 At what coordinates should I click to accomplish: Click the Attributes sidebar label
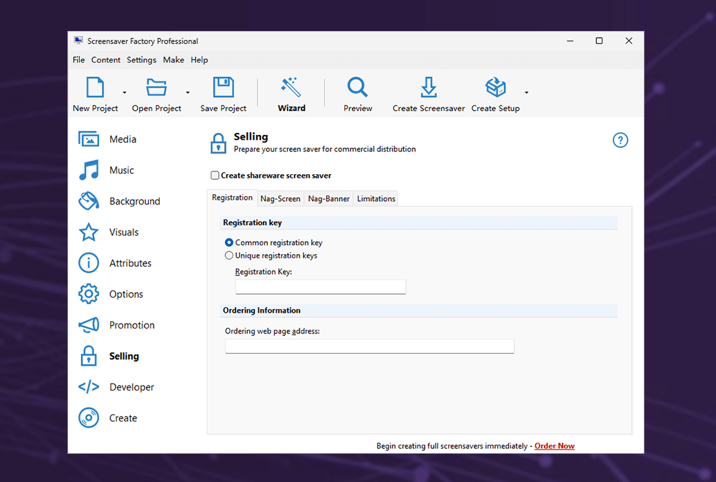coord(130,263)
